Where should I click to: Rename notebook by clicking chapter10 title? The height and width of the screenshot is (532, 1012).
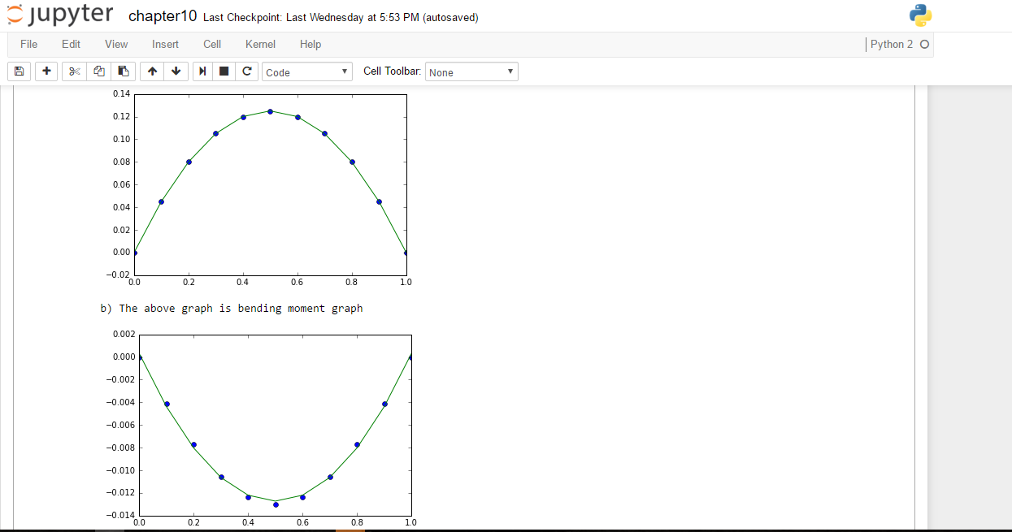163,17
